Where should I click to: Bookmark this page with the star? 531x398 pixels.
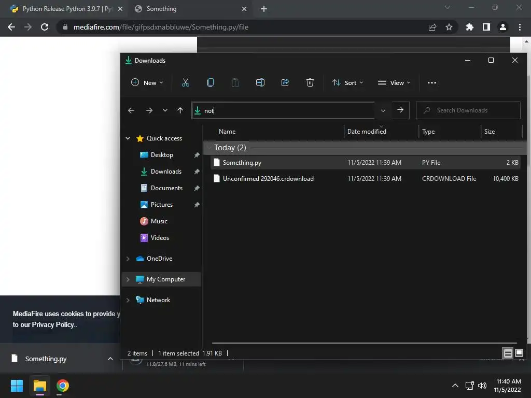click(x=449, y=27)
